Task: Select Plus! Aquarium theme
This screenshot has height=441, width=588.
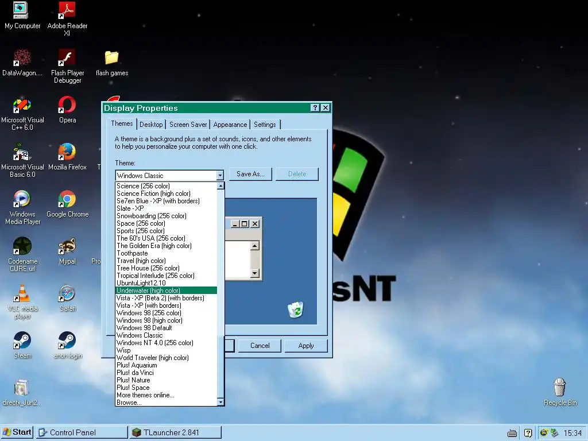Action: pos(166,365)
